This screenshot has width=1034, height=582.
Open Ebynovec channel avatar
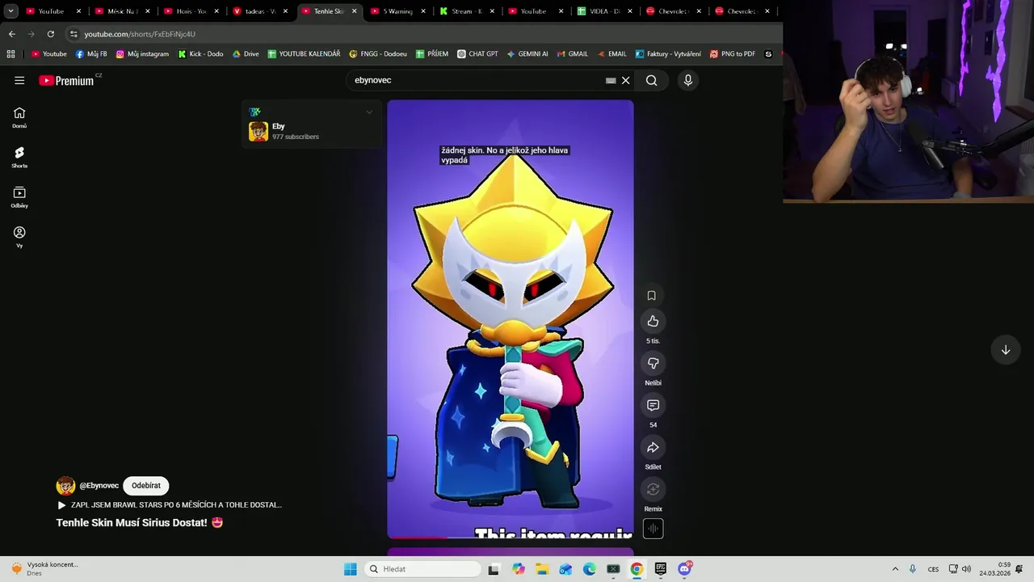pyautogui.click(x=65, y=486)
